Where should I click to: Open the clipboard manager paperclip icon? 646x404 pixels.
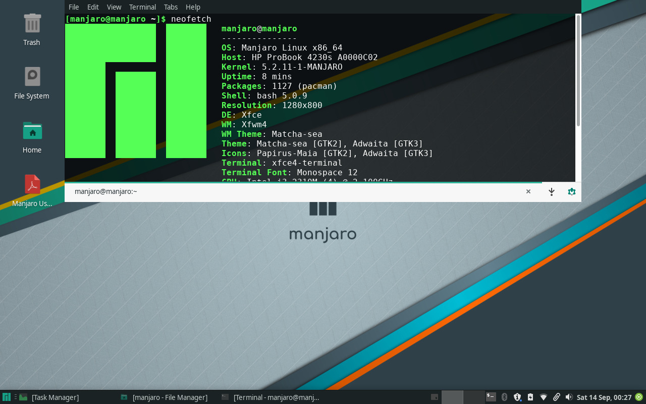coord(557,397)
